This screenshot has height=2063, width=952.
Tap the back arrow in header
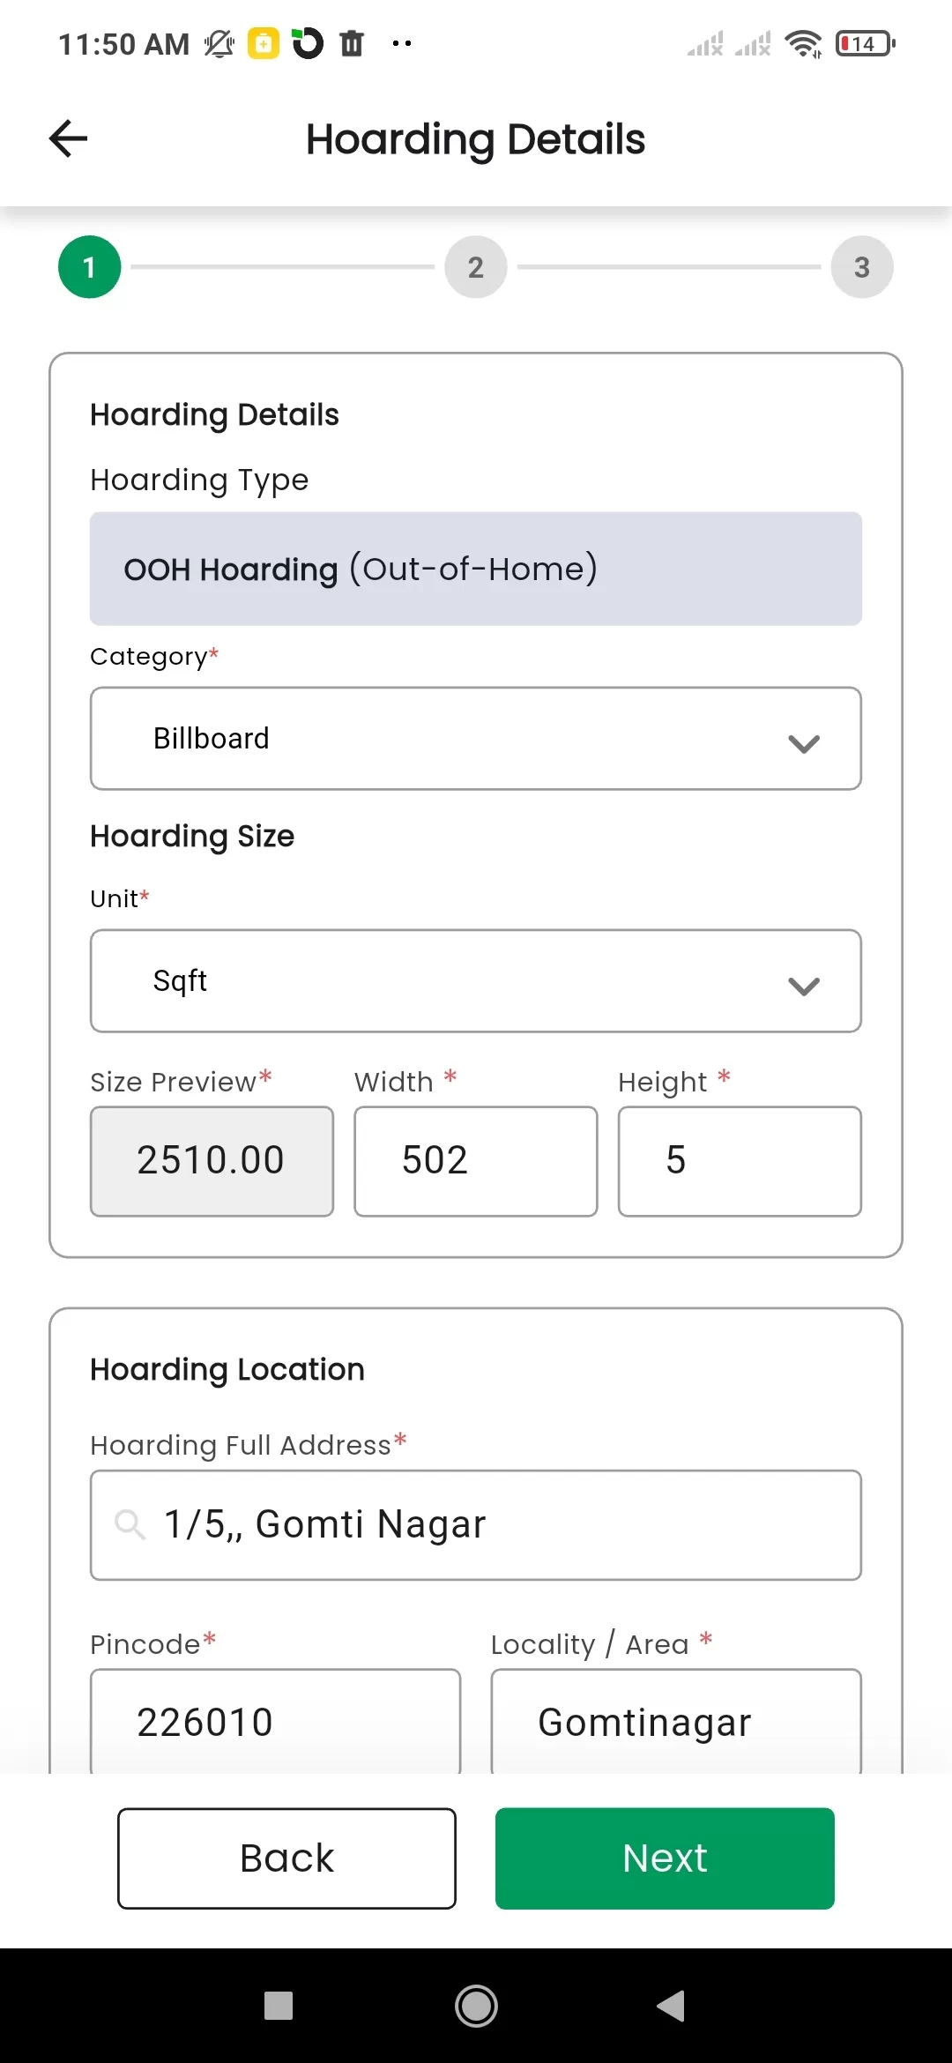click(68, 138)
